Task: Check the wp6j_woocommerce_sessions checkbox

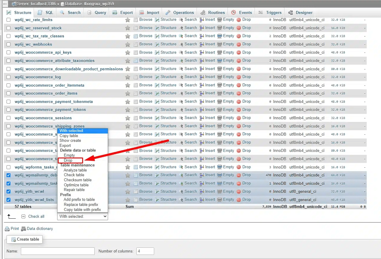Action: click(x=8, y=118)
